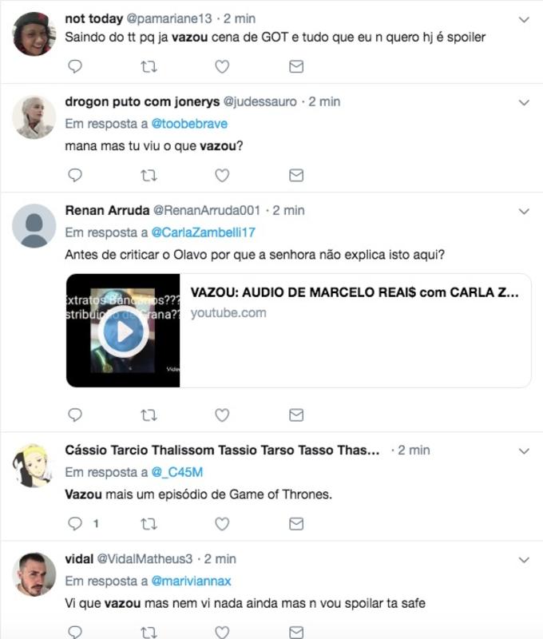Open Renan Arruda's default avatar
Screen dimensions: 543x639
(34, 226)
